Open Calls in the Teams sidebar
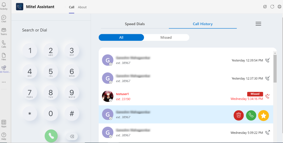 tap(4, 44)
